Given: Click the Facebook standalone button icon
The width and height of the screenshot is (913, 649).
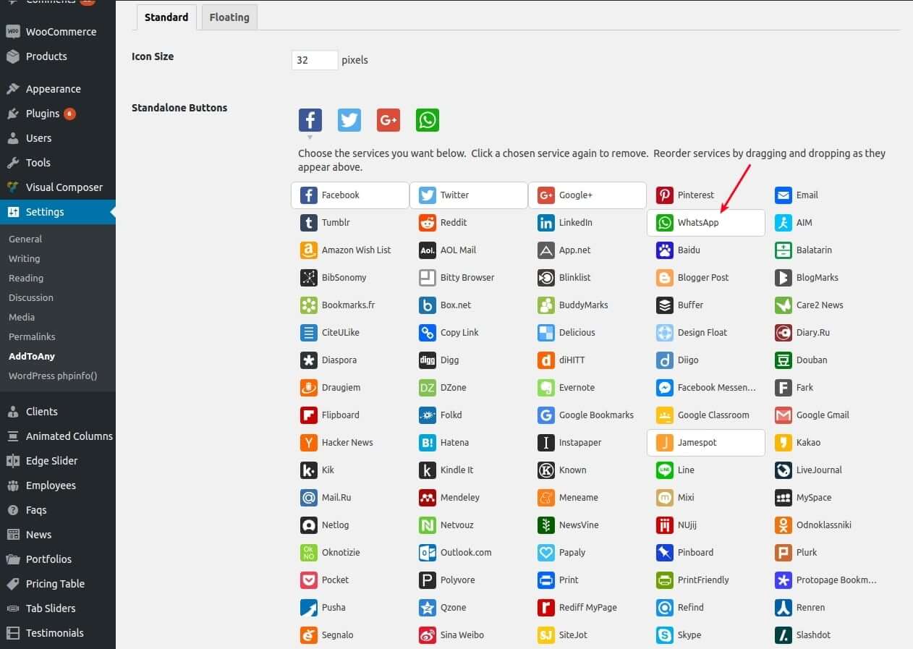Looking at the screenshot, I should click(310, 120).
